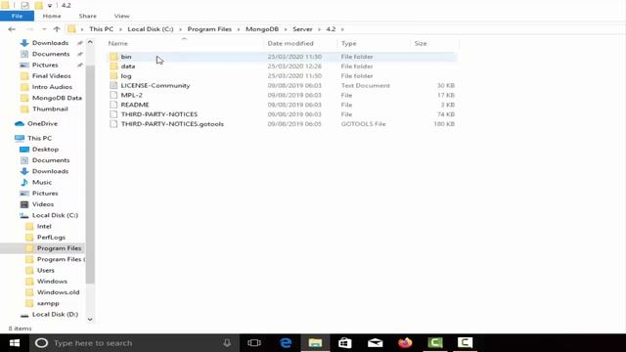The image size is (626, 352).
Task: Open pinned Documents in quick access
Action: click(51, 54)
